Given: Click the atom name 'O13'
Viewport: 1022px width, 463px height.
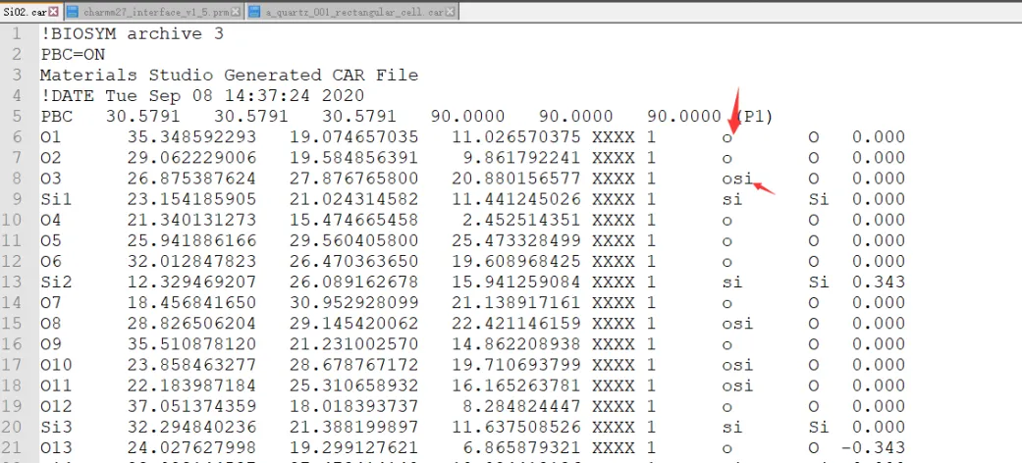Looking at the screenshot, I should 56,448.
